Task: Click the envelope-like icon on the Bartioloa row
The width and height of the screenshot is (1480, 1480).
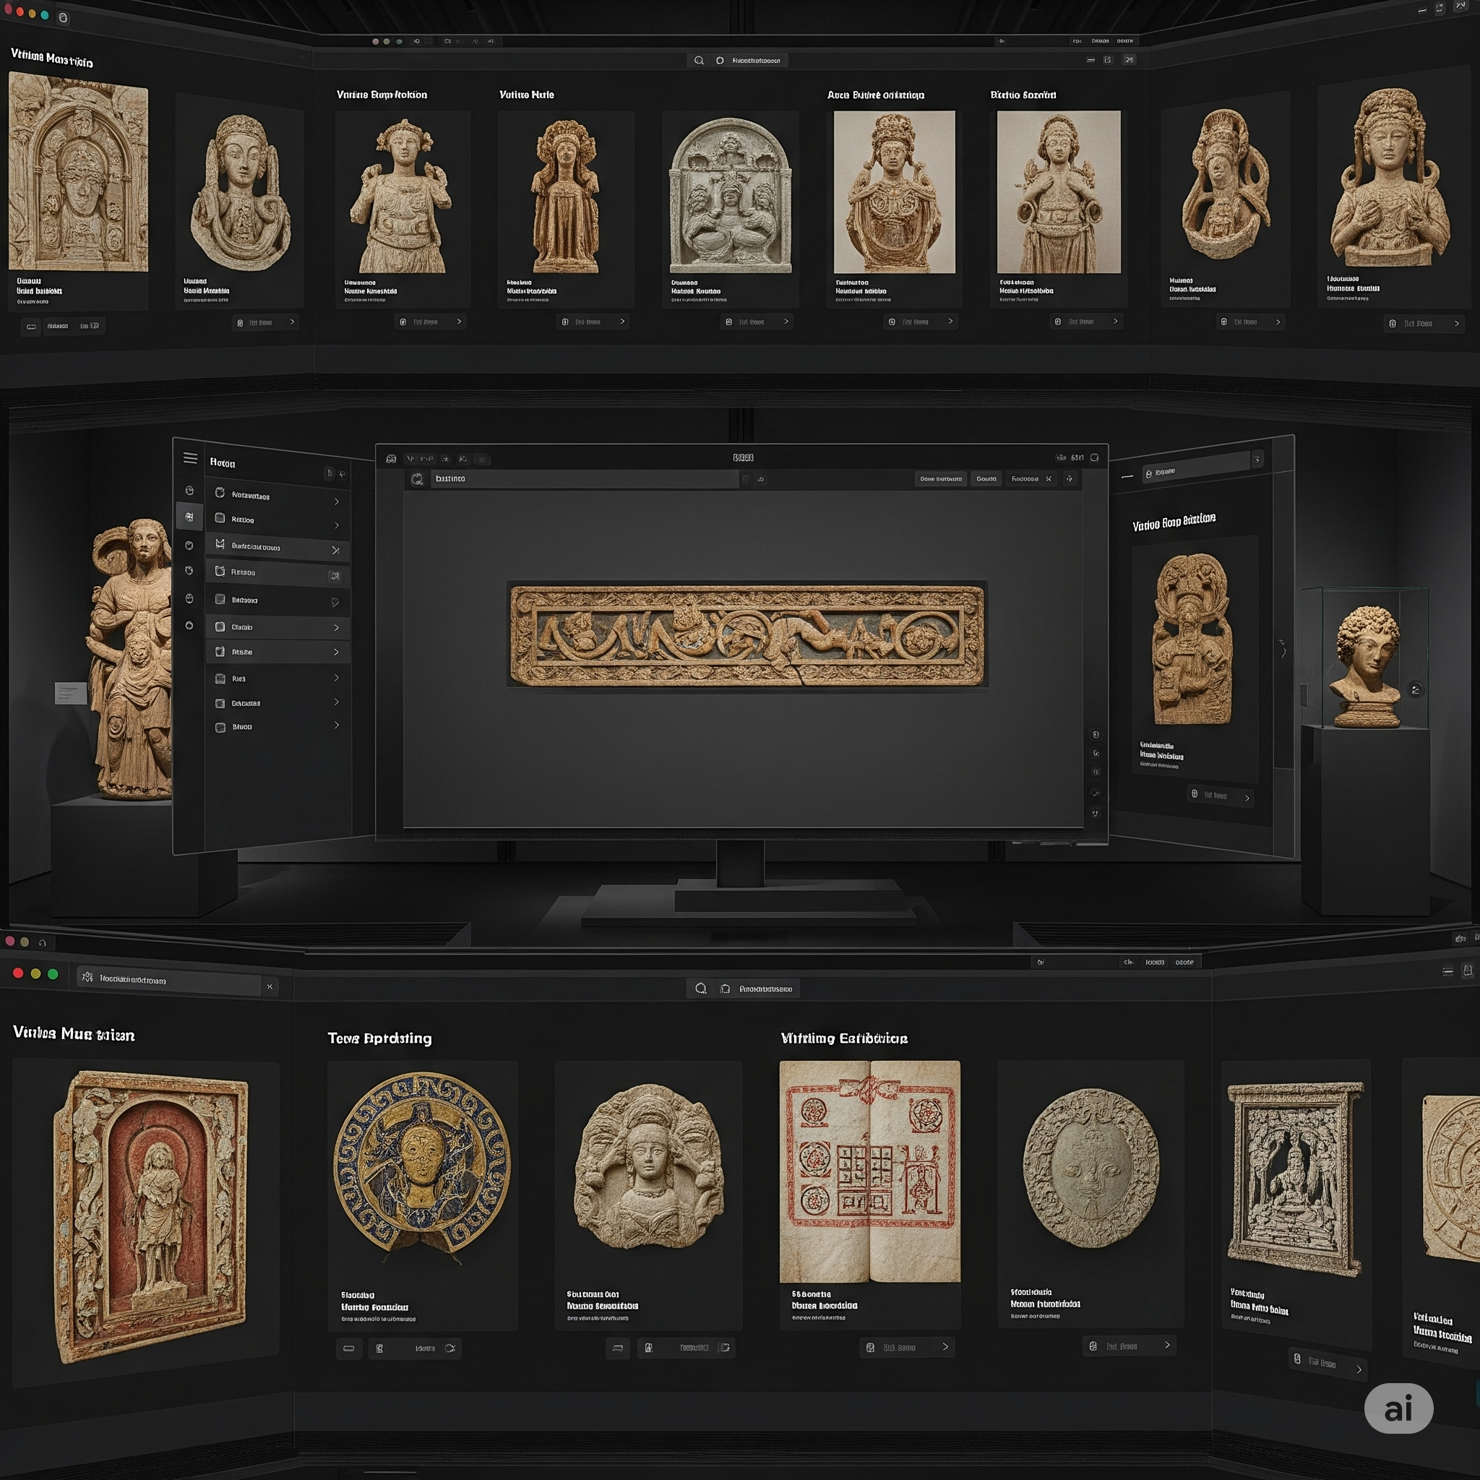Action: (220, 544)
